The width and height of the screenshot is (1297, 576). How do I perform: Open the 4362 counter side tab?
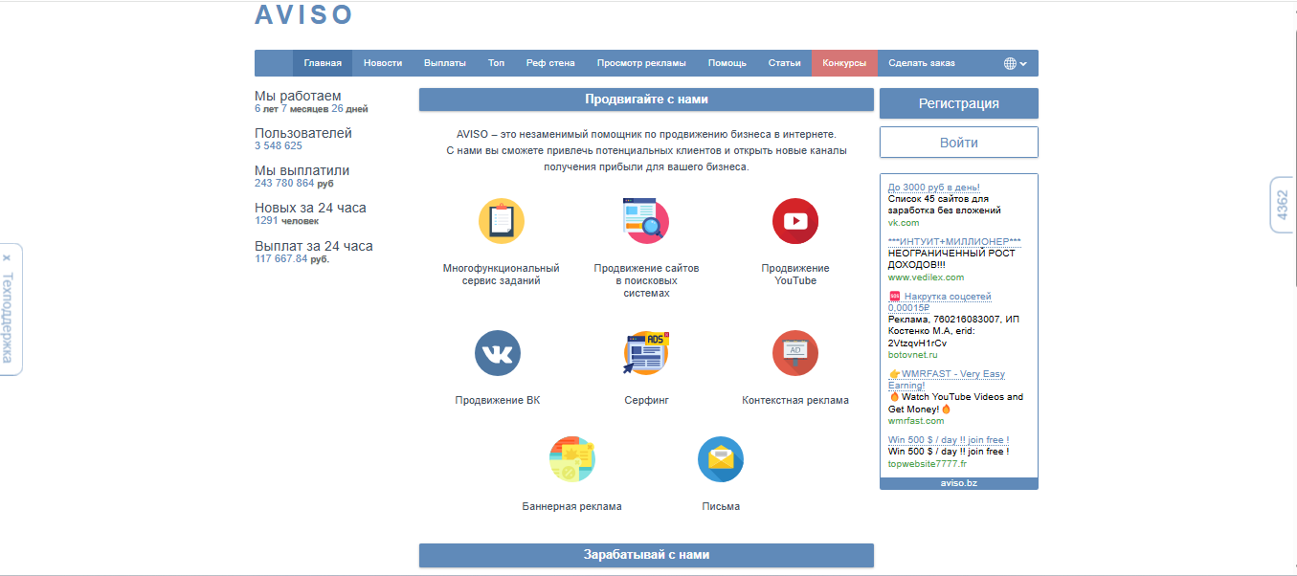1283,205
